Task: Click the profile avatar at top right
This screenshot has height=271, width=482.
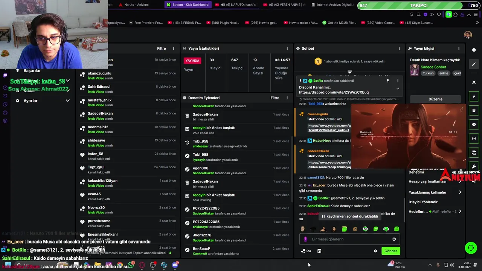Action: (x=468, y=35)
